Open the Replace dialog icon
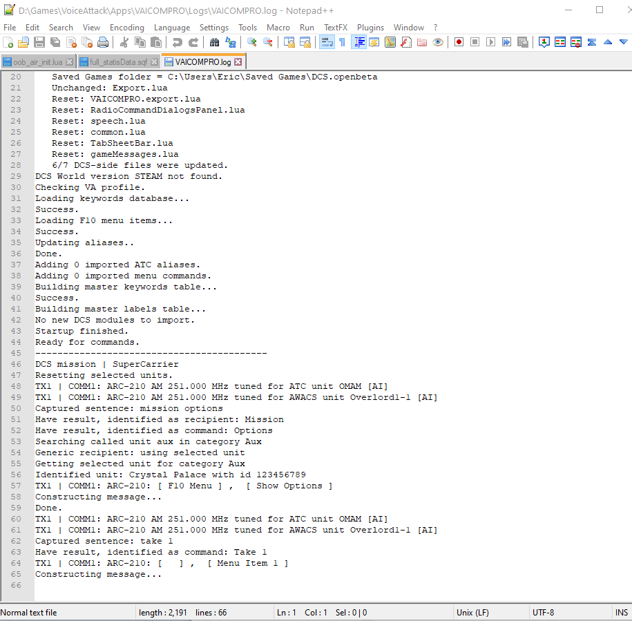This screenshot has height=621, width=632. 231,42
